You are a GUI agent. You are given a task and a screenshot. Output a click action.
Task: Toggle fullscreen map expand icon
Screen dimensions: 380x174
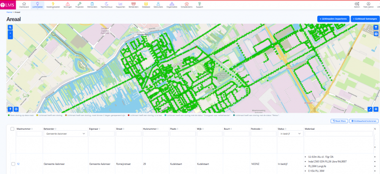coord(370,109)
